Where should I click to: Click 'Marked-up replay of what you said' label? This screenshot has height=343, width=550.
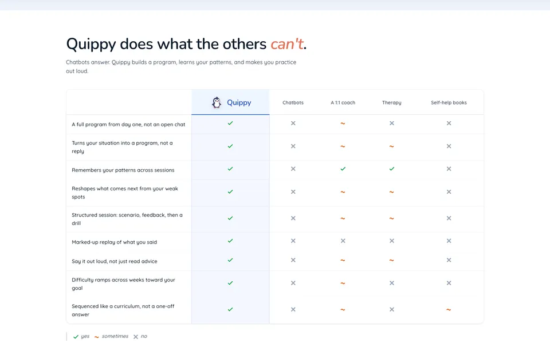point(115,242)
